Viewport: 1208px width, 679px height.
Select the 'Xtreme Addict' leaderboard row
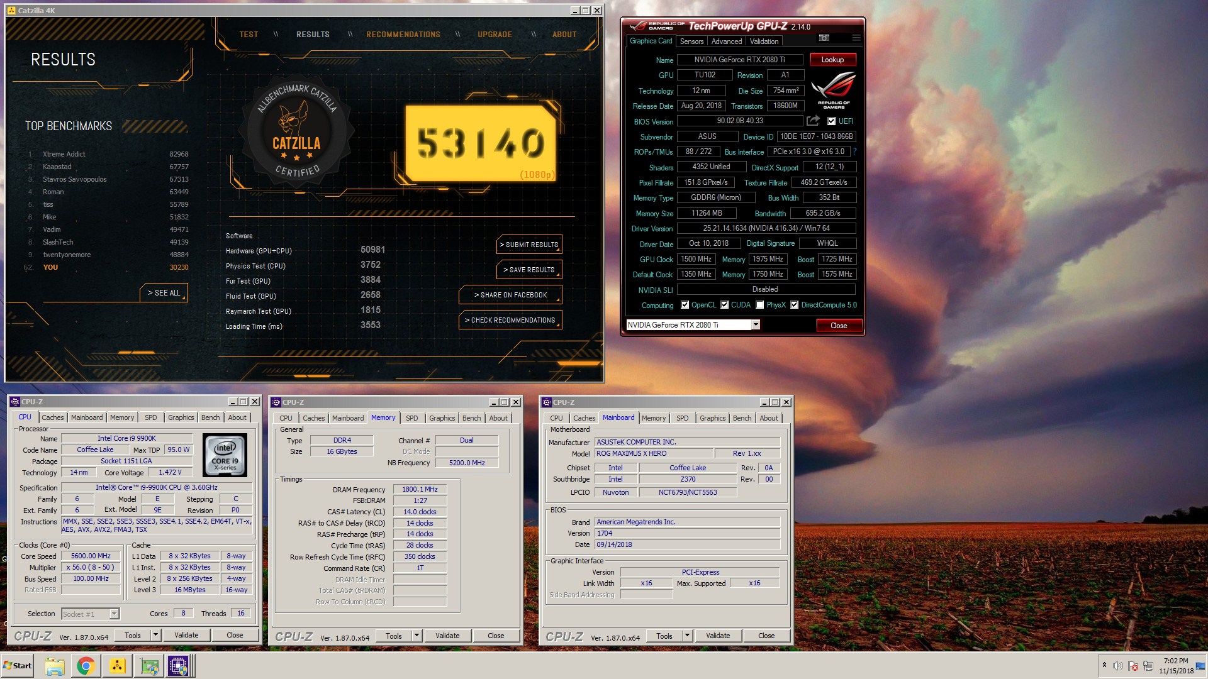[x=108, y=154]
